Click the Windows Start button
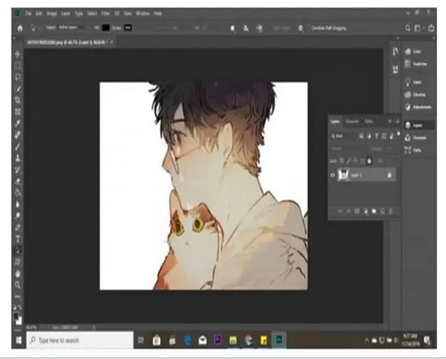 (x=19, y=340)
